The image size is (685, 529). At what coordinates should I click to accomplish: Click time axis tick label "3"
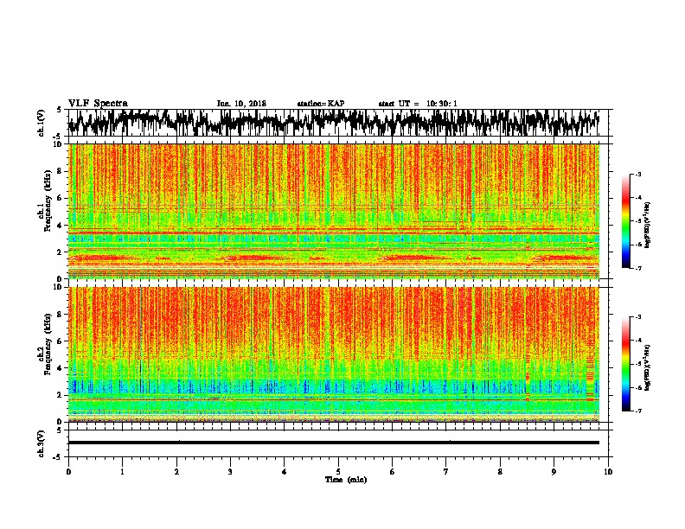point(230,472)
